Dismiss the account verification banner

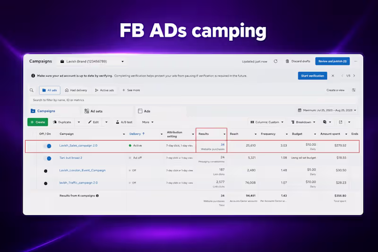tap(333, 76)
